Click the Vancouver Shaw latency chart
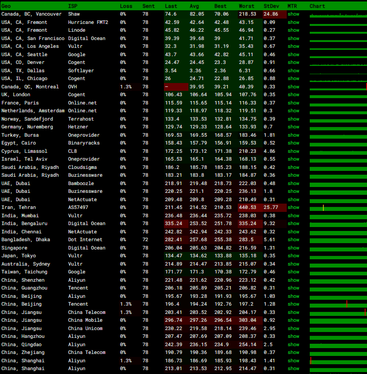The image size is (367, 374). click(x=338, y=15)
